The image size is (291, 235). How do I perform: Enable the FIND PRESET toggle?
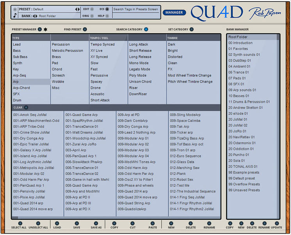coord(85,29)
